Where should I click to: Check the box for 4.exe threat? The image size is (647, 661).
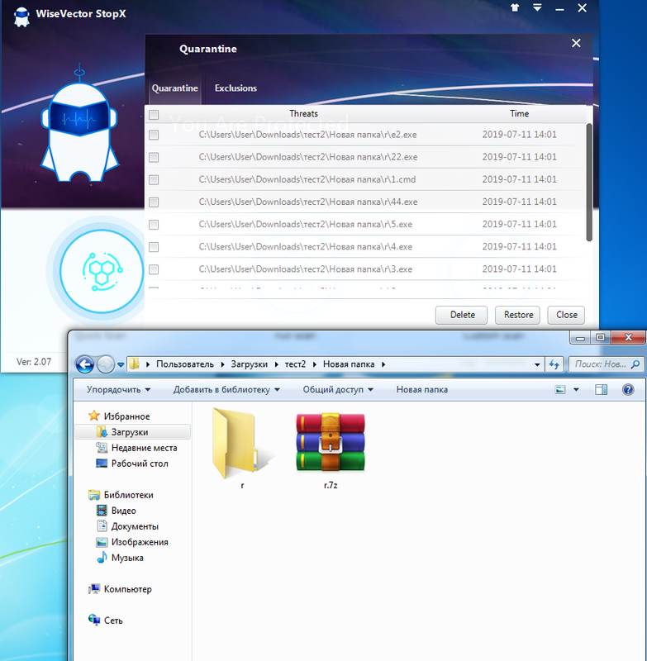[154, 246]
